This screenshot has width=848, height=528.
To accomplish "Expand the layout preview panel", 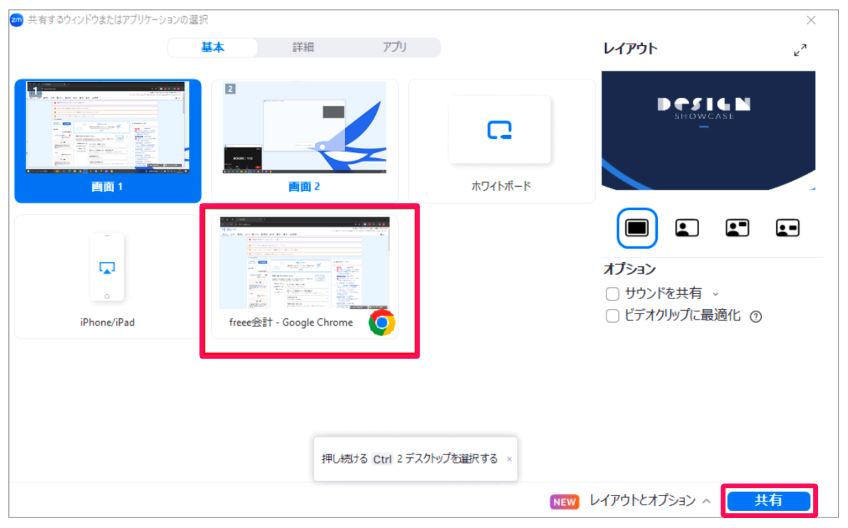I will tap(800, 50).
